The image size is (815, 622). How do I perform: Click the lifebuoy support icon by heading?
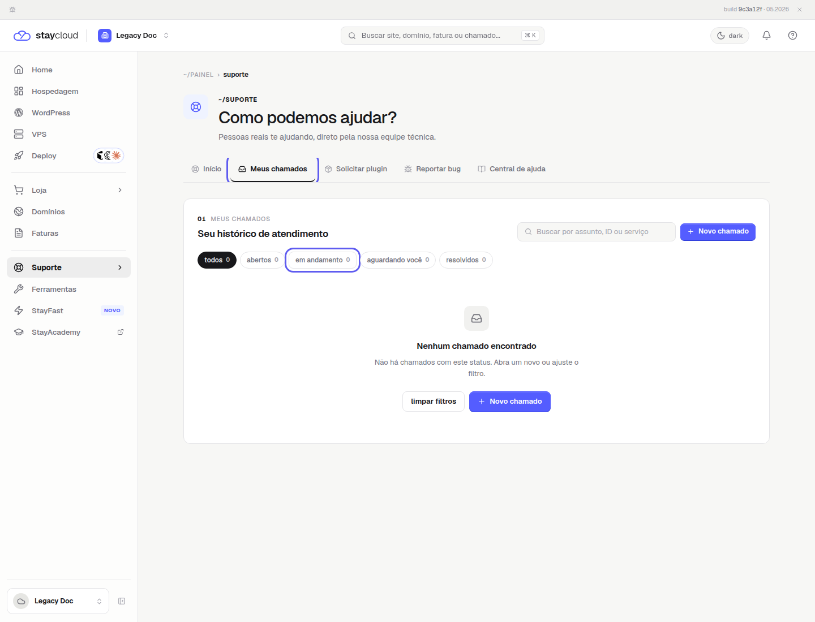pyautogui.click(x=196, y=107)
